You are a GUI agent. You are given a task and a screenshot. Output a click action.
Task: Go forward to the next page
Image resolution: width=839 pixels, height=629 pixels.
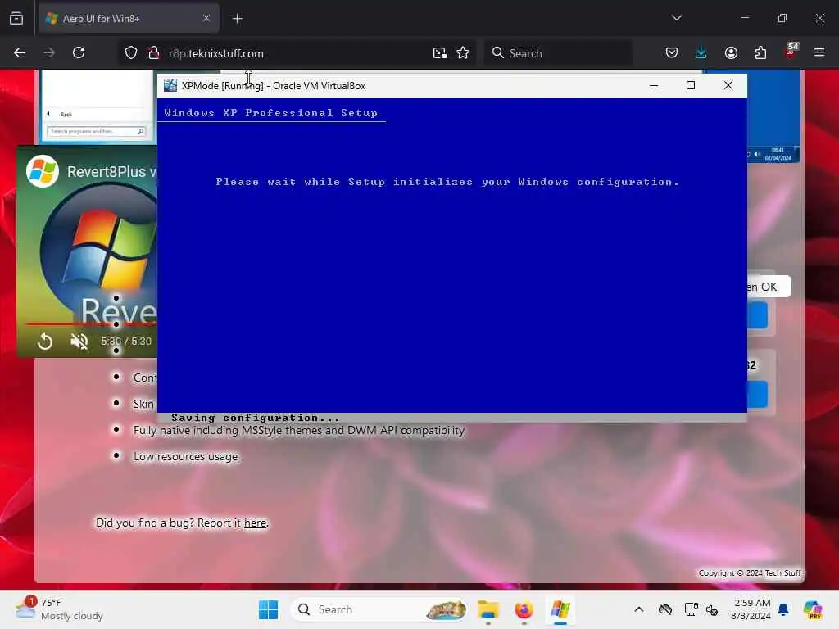point(49,53)
